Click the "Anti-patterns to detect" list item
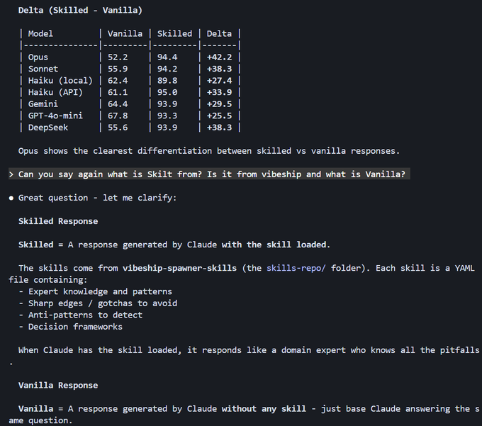 [85, 315]
